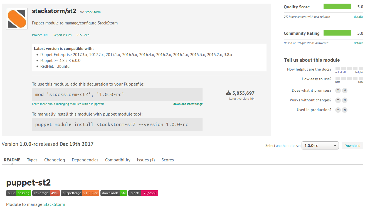Screen dimensions: 365x210
Task: Rate docs lowest with 'not at all' box
Action: (337, 69)
